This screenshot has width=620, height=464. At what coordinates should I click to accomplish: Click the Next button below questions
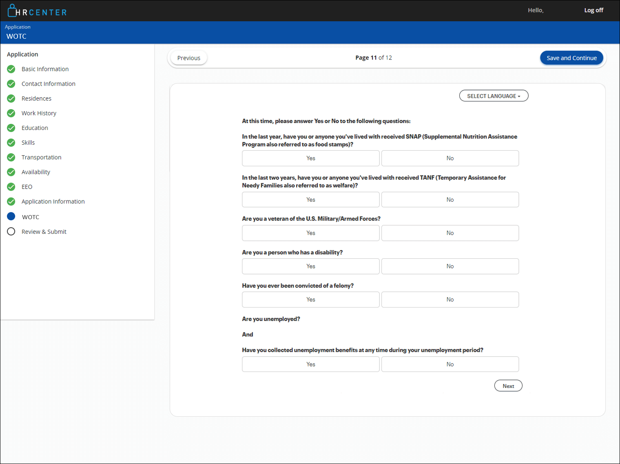(508, 386)
